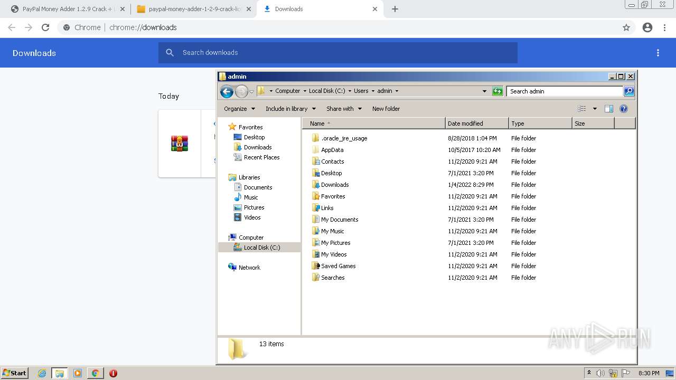Expand the Computer breadcrumb arrow
This screenshot has height=380, width=676.
click(304, 91)
